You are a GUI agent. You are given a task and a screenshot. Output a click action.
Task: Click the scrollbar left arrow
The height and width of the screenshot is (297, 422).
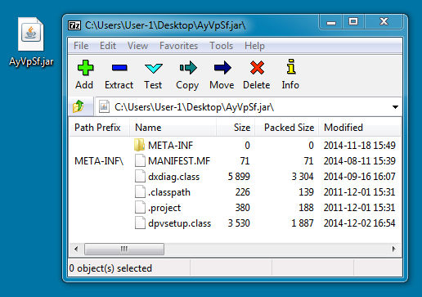[x=76, y=249]
